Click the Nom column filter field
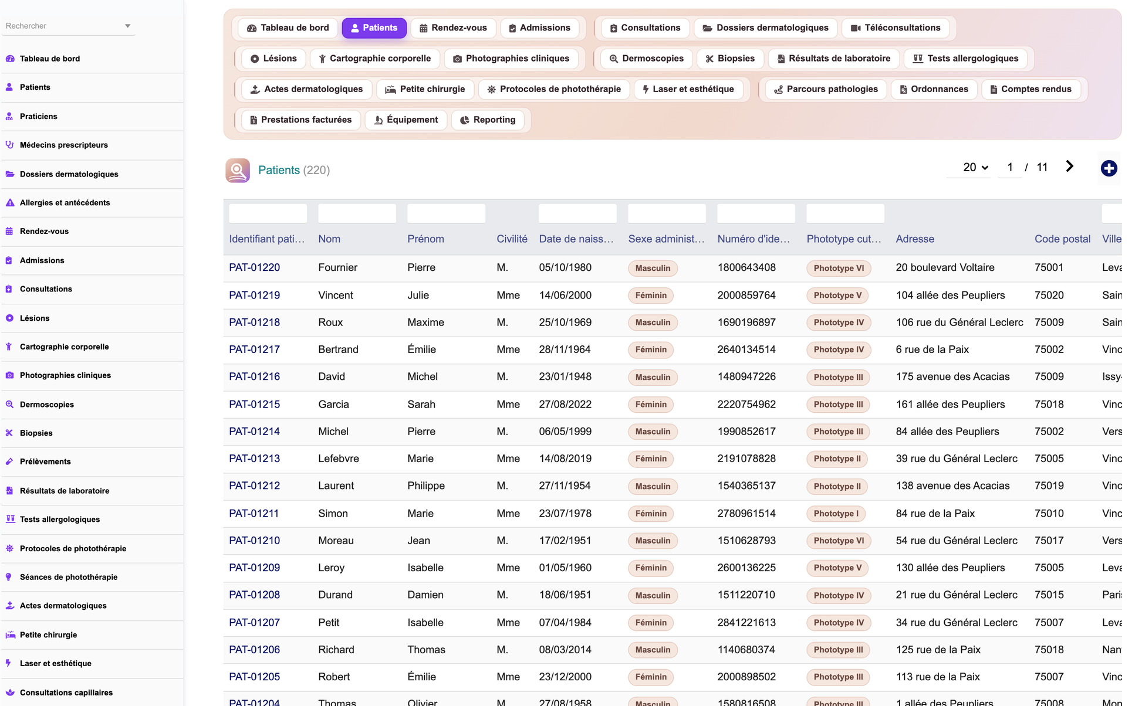 click(x=357, y=213)
